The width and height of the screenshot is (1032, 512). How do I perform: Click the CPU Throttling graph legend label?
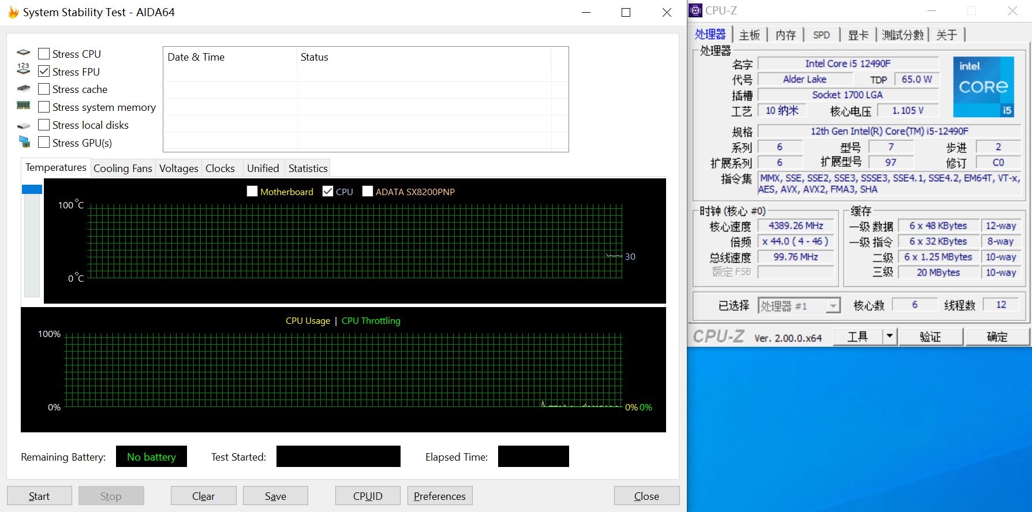coord(371,320)
